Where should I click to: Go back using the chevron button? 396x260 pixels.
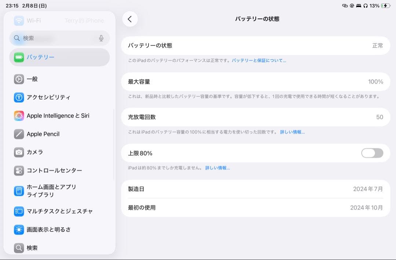pyautogui.click(x=130, y=19)
